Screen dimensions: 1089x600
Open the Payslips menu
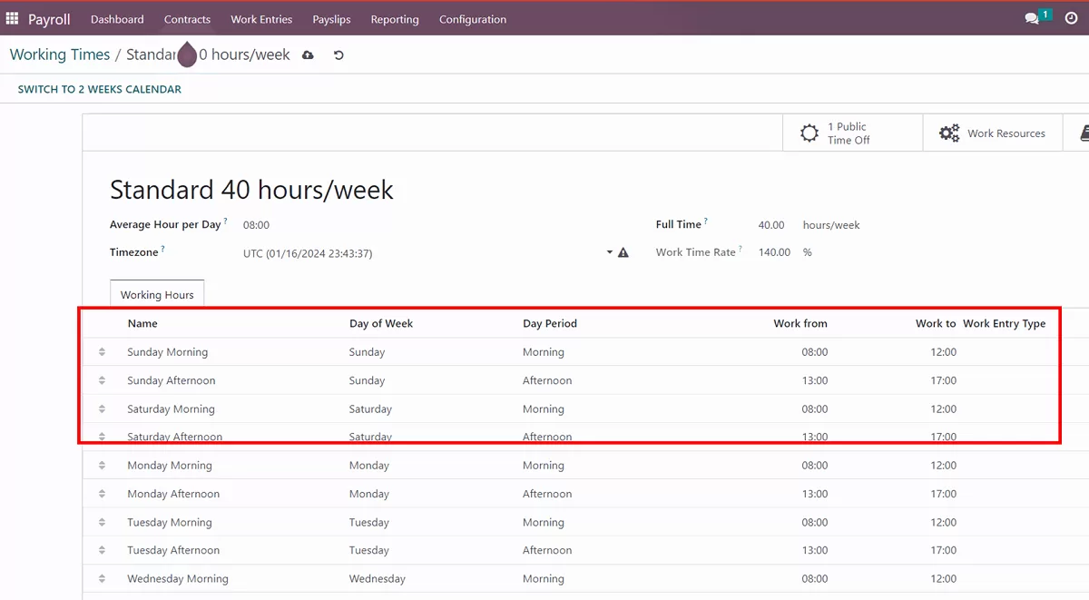pos(331,19)
